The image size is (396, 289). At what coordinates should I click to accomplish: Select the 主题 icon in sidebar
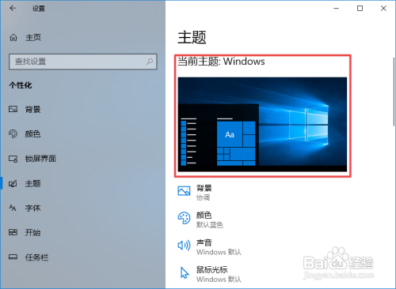coord(13,183)
